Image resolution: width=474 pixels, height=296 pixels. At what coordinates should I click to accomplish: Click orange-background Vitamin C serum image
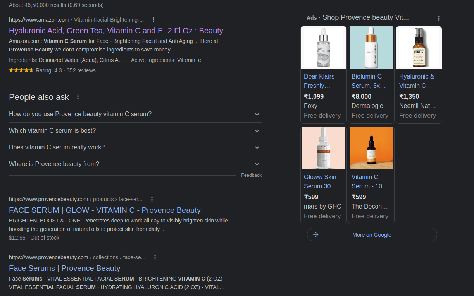371,148
